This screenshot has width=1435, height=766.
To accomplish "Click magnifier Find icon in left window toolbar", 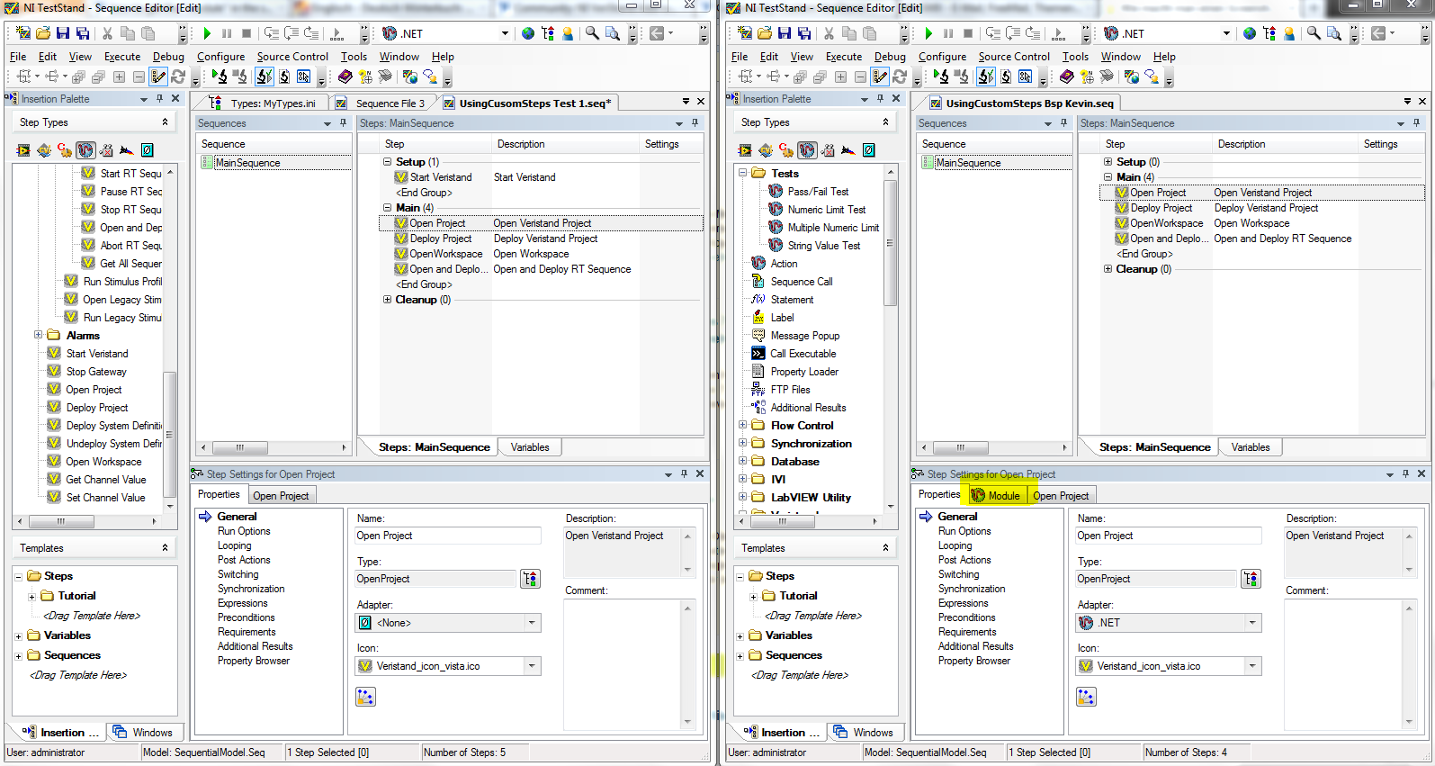I will 592,33.
